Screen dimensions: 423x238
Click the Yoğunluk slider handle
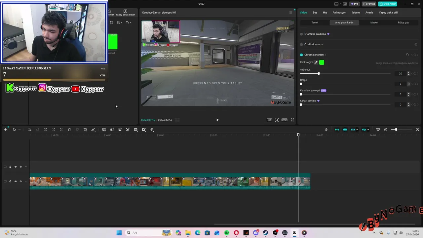319,73
